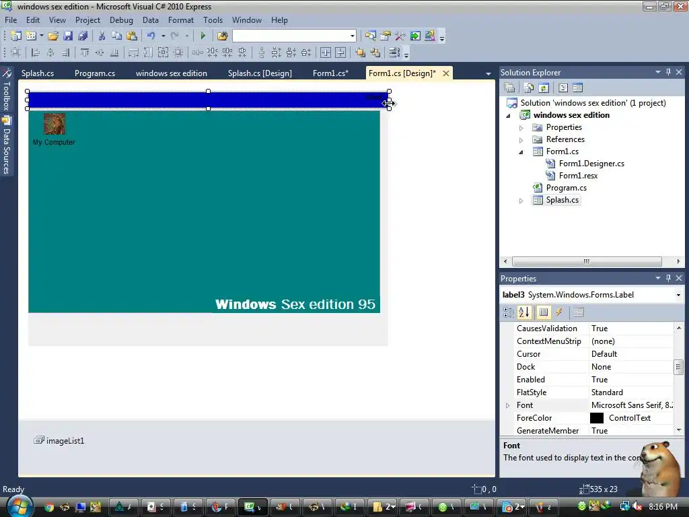Open the Toolbox side panel tab
Viewport: 689px width, 517px height.
tap(7, 90)
